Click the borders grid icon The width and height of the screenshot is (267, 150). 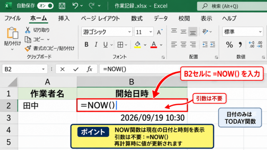[x=120, y=45]
